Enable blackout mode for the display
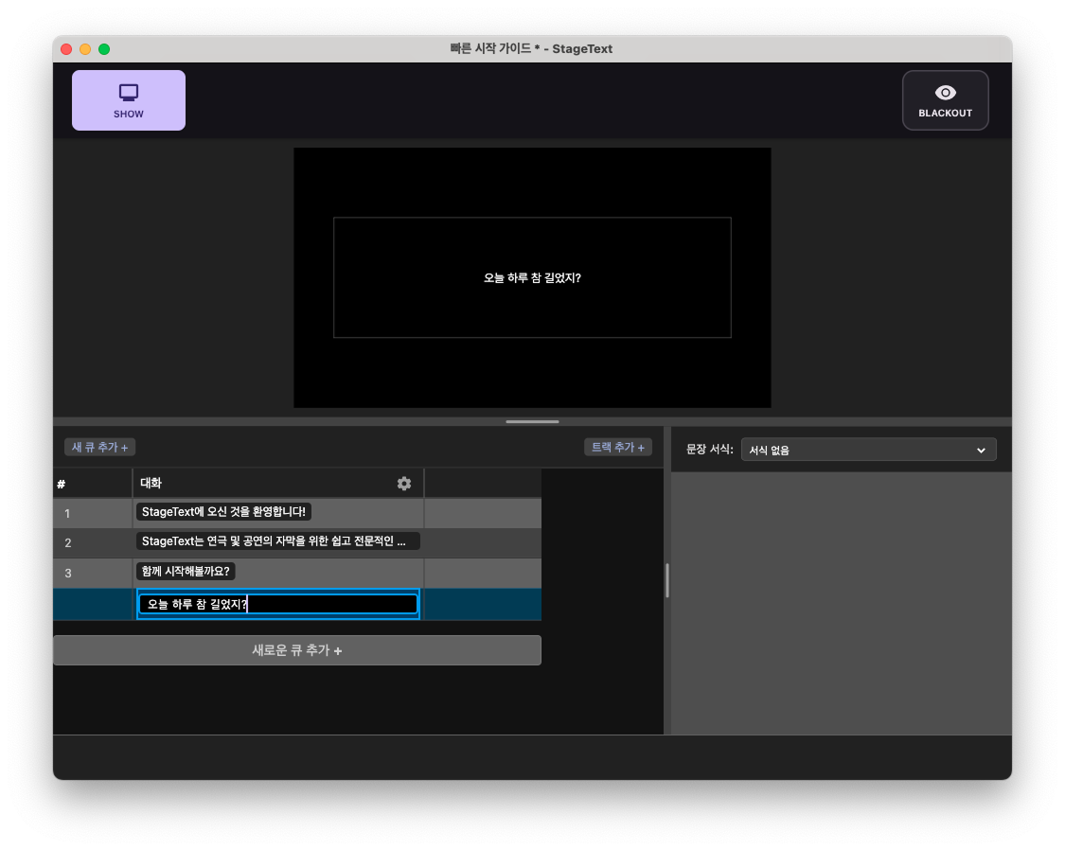The width and height of the screenshot is (1065, 850). point(945,99)
